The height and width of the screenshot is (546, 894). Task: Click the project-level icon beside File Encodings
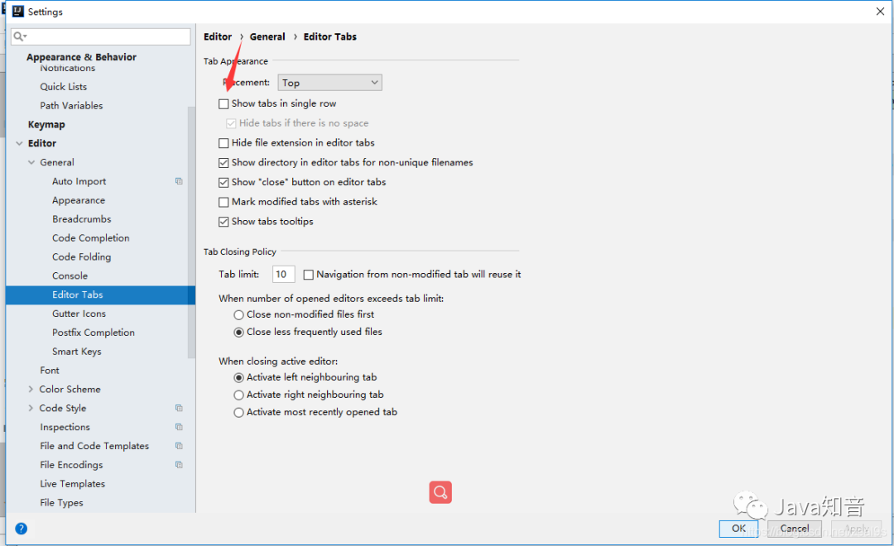click(x=179, y=464)
